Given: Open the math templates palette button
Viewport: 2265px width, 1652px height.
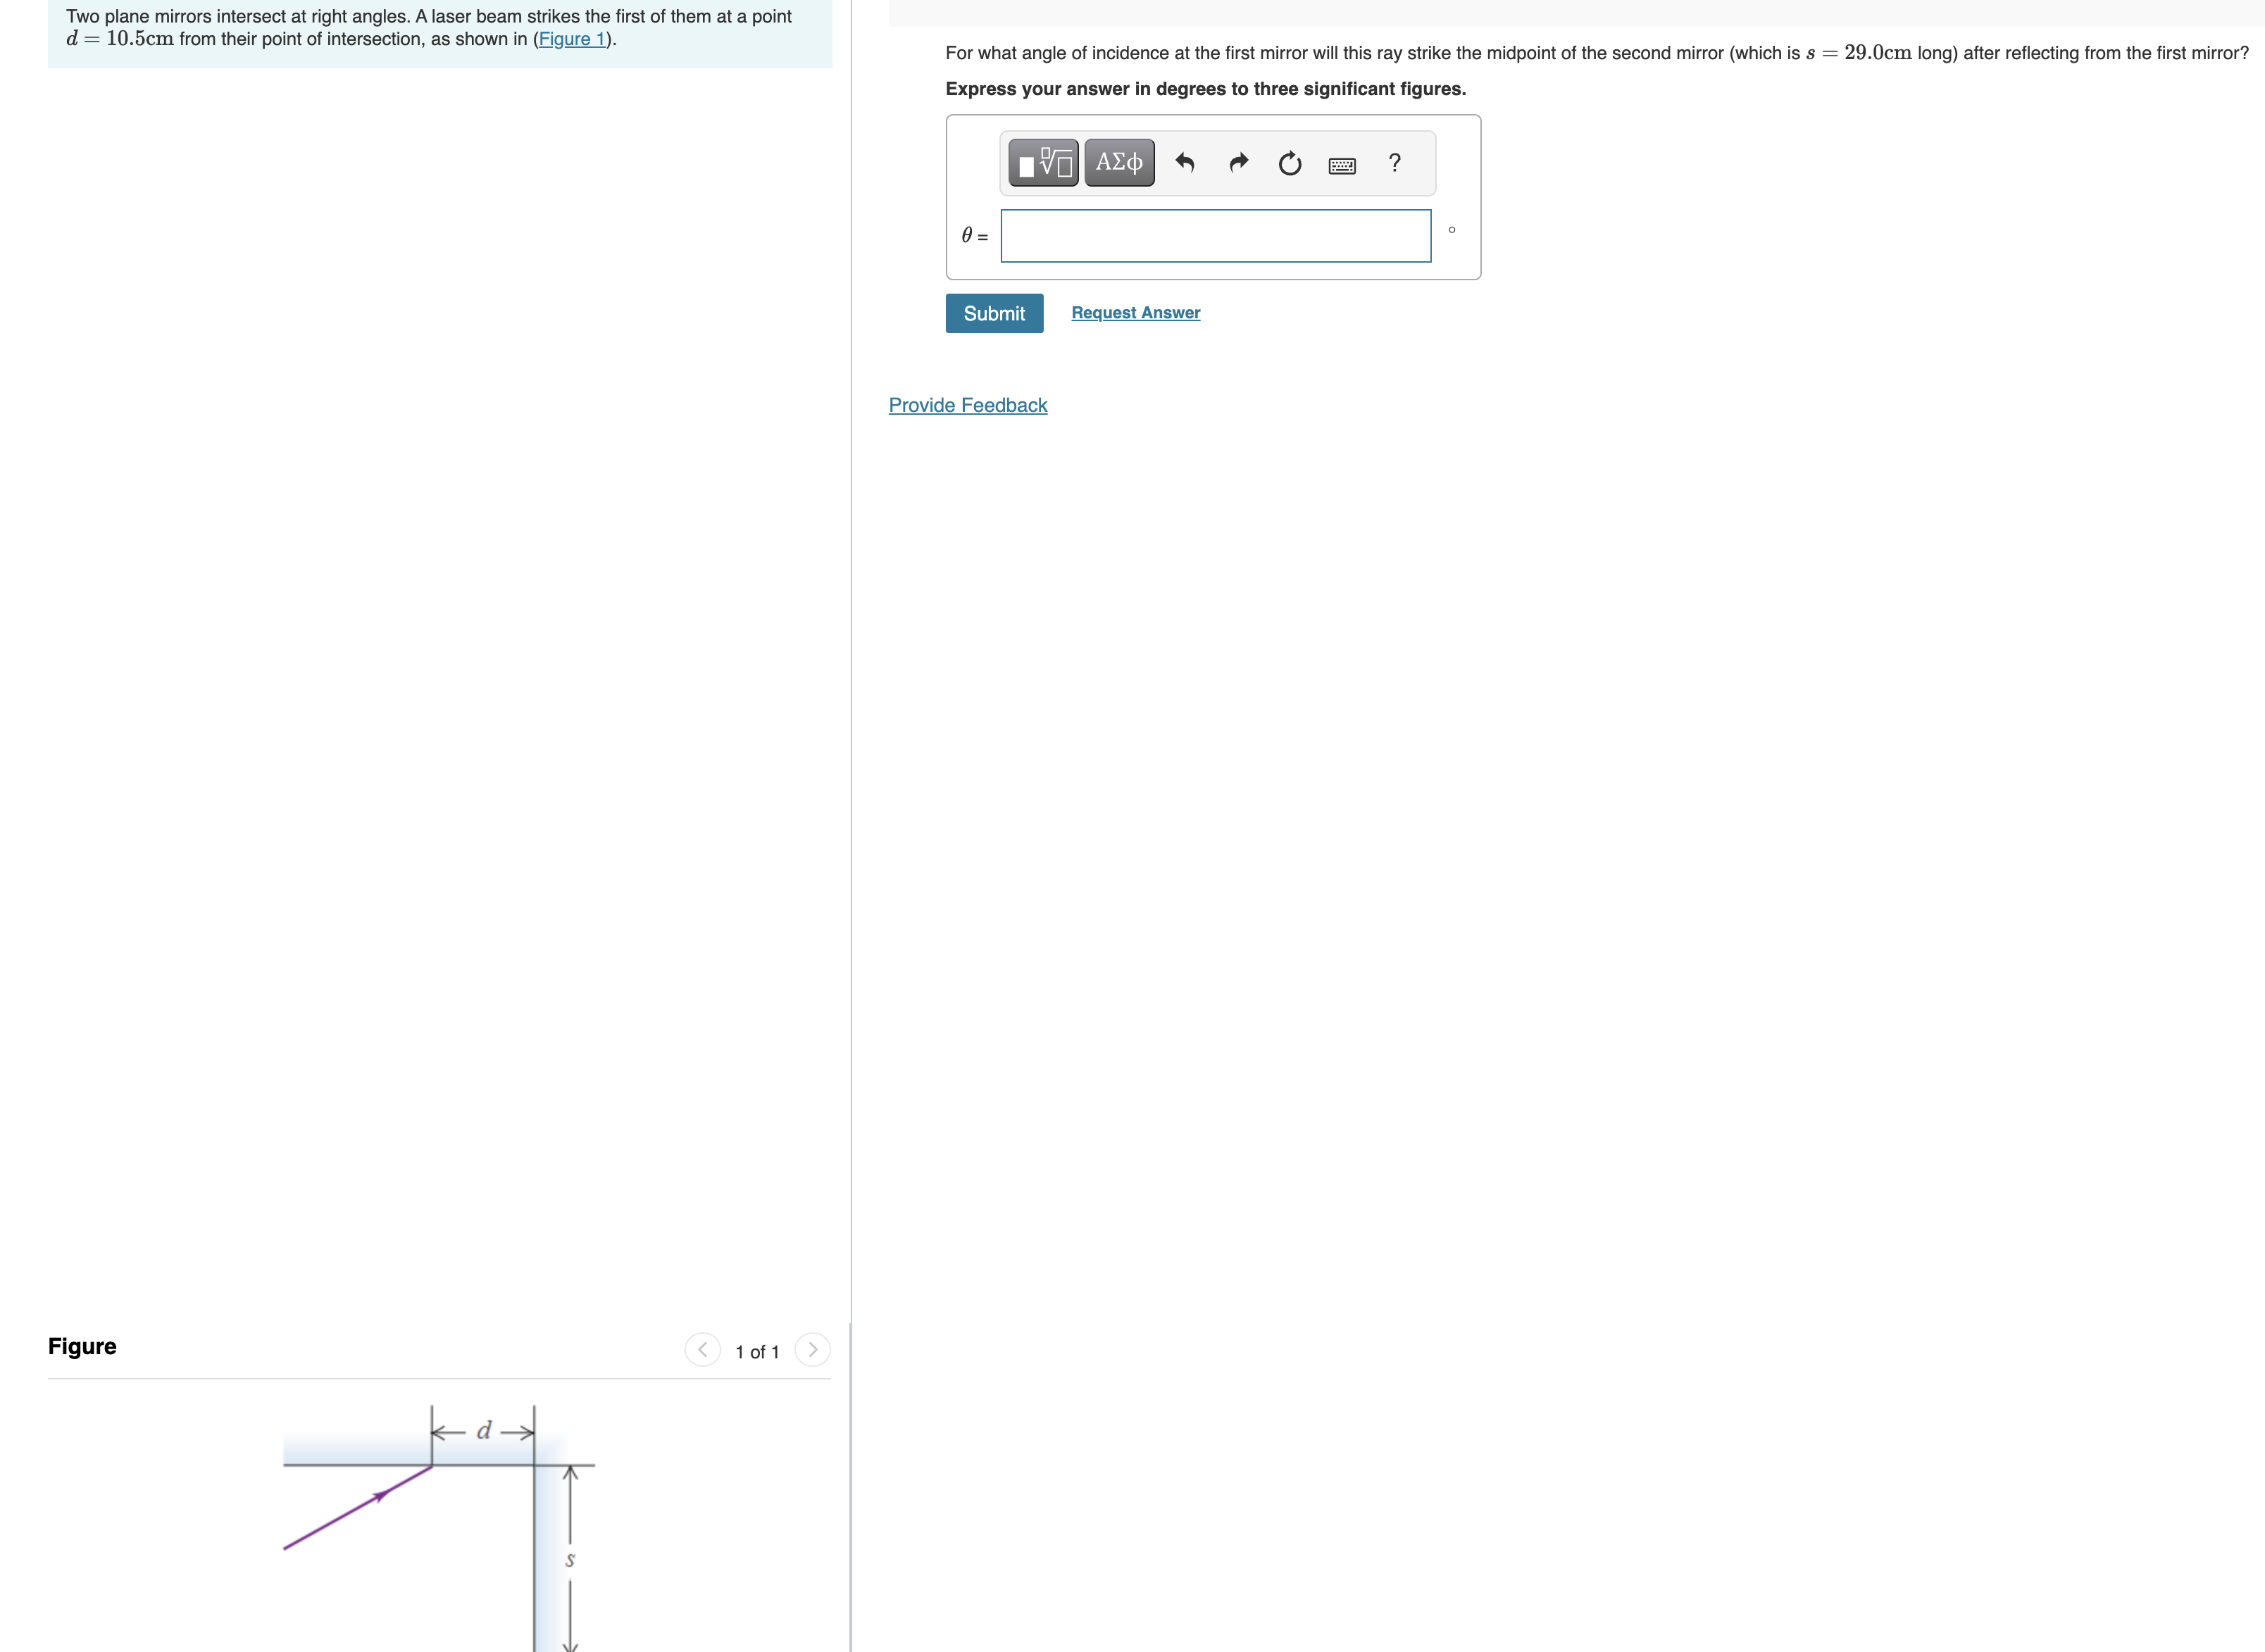Looking at the screenshot, I should [x=1043, y=163].
